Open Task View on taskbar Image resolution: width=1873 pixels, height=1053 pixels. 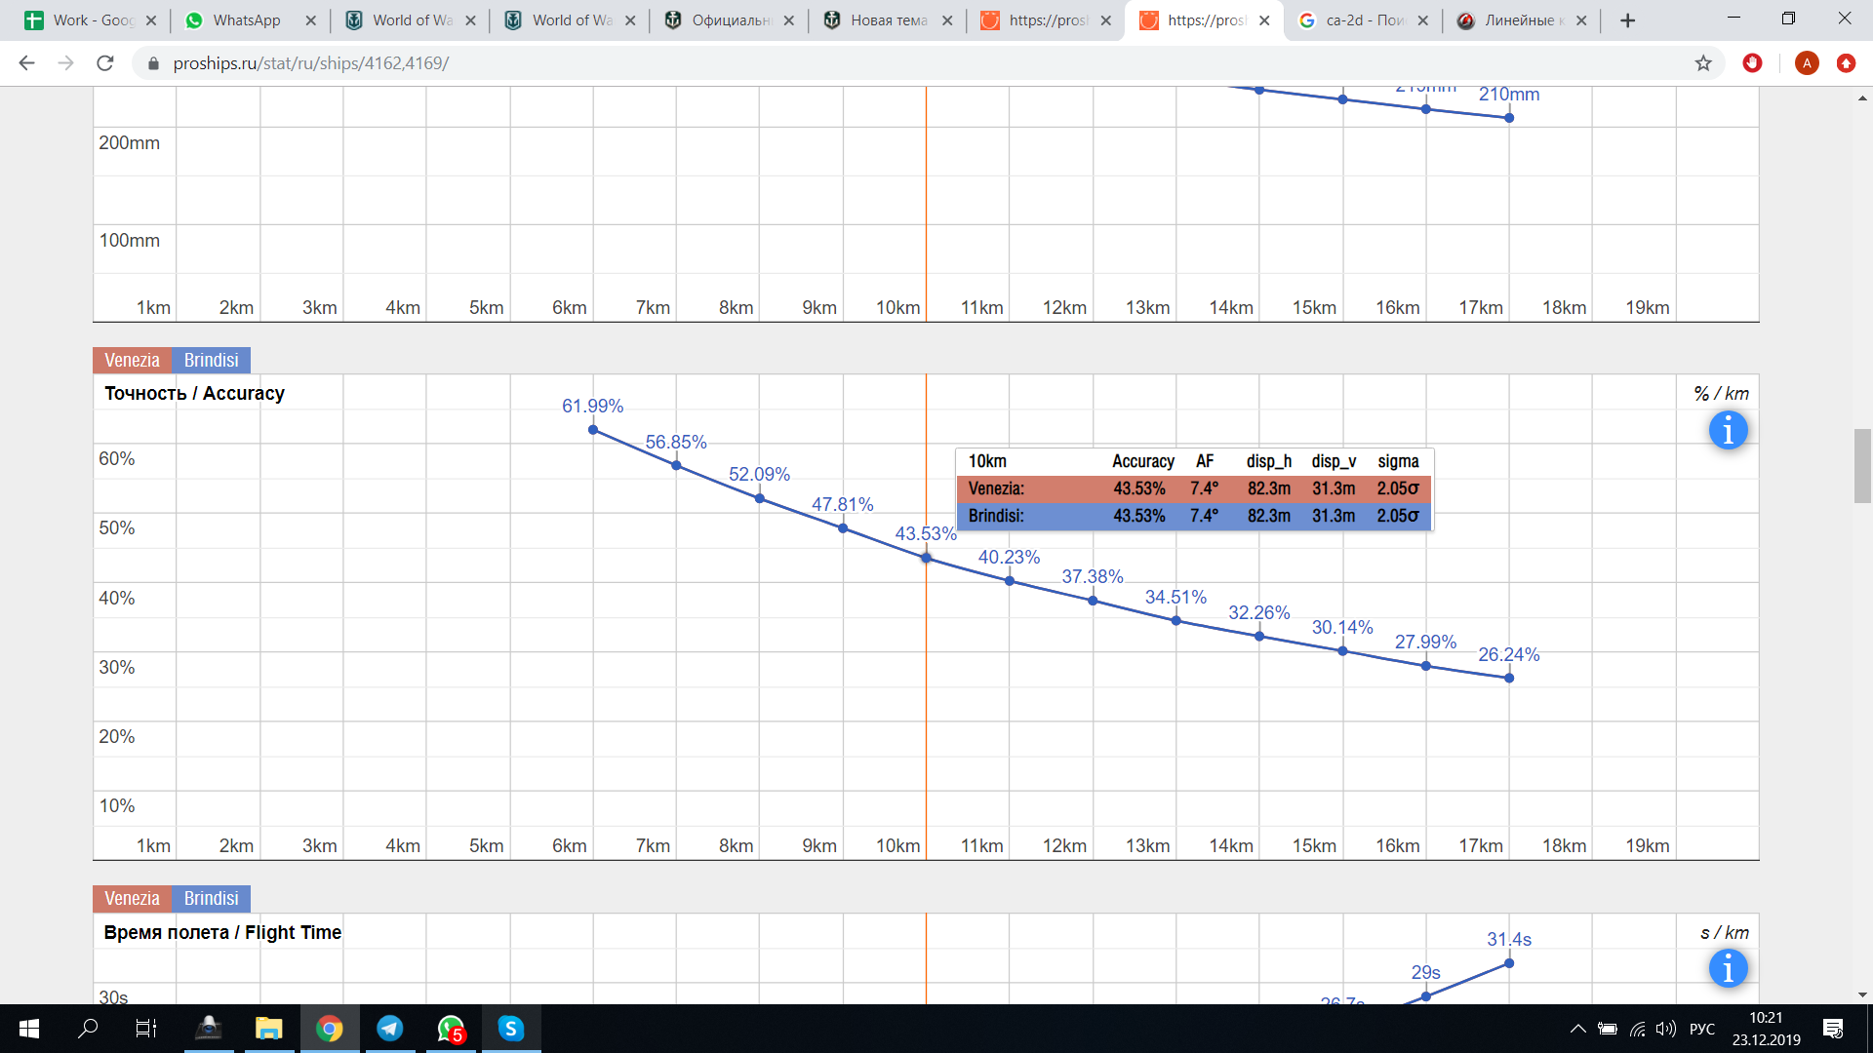(145, 1029)
